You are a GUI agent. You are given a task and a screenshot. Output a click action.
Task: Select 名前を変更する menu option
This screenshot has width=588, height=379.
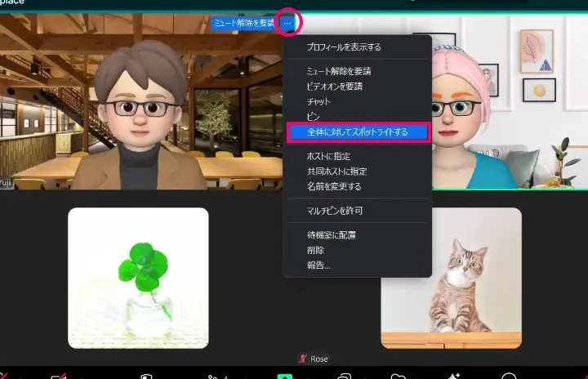(333, 186)
